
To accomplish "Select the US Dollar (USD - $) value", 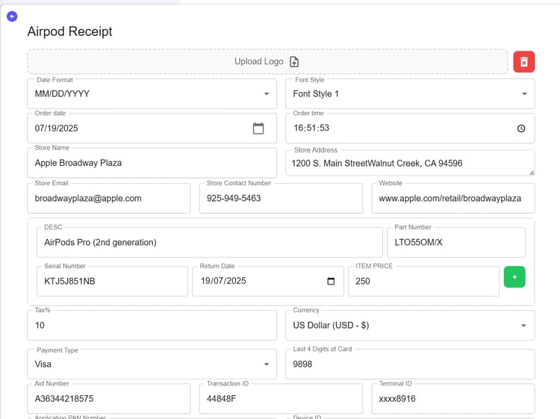I will tap(331, 326).
